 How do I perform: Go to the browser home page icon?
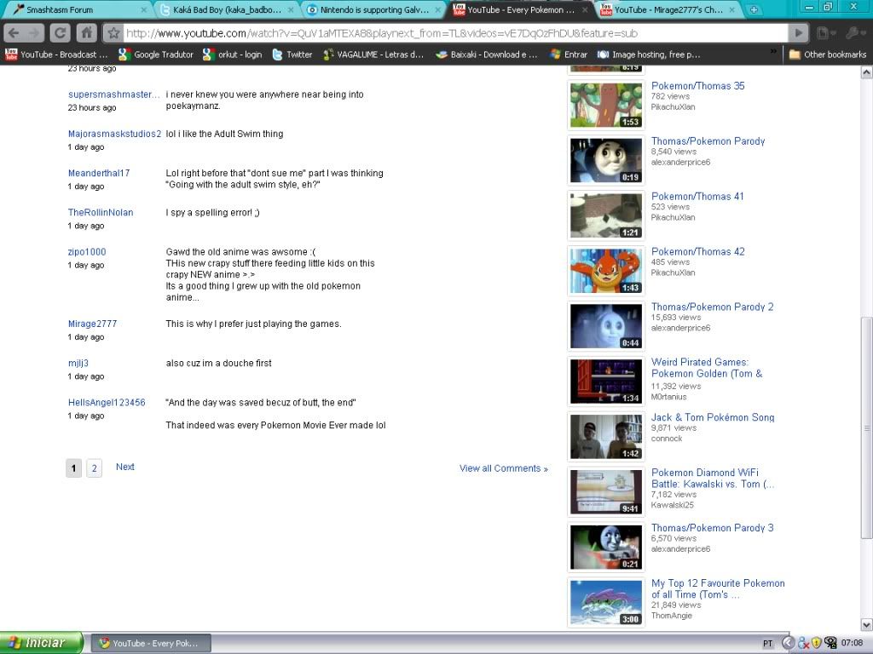tap(86, 33)
